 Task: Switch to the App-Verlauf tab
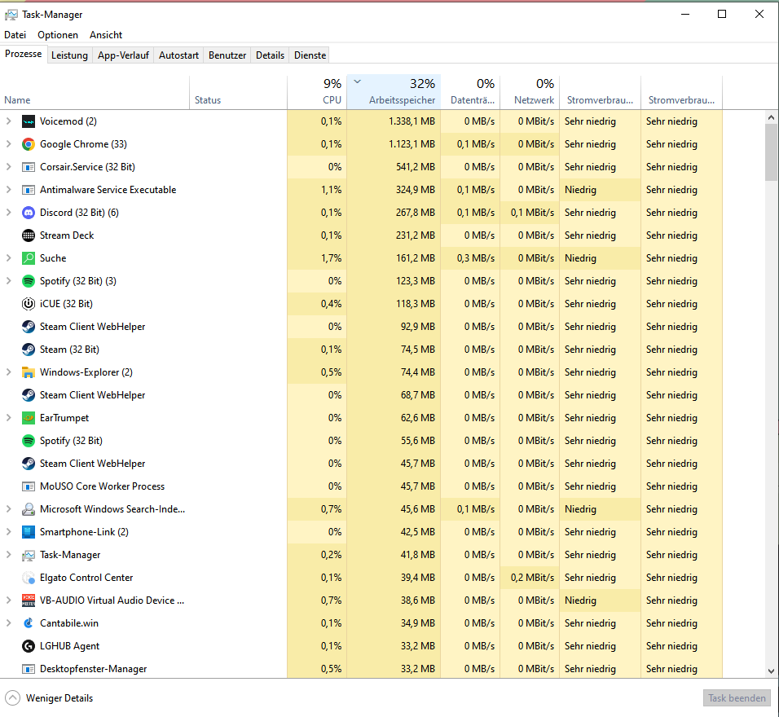click(123, 55)
